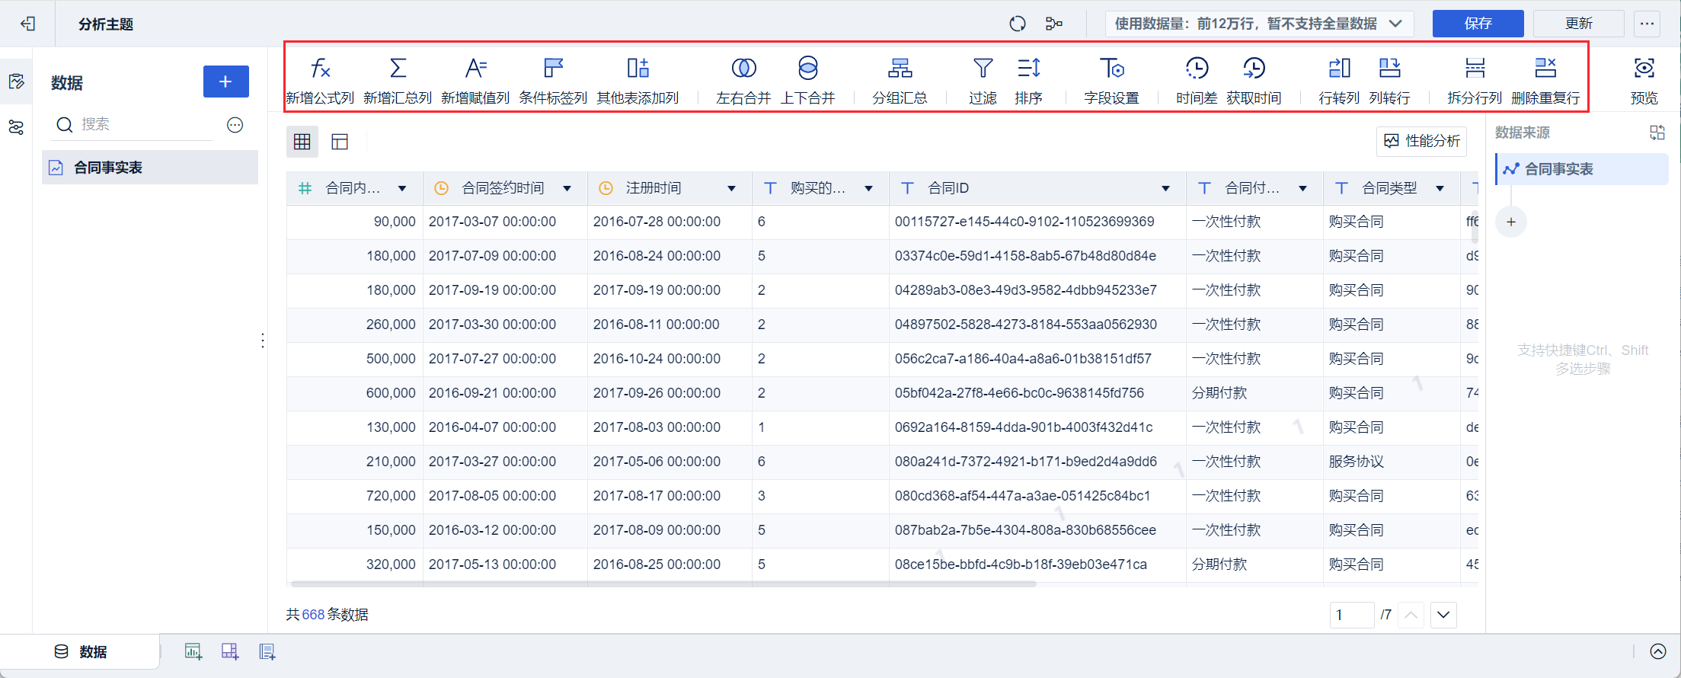Click the layout icon beside 数据来源
Screen dimensions: 1681x678
coord(1657,133)
